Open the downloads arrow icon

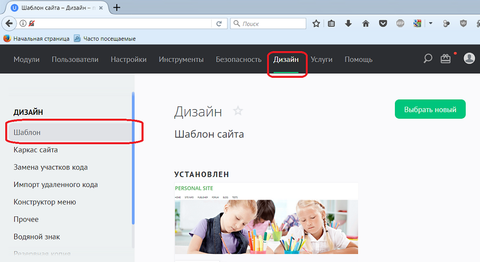[x=348, y=24]
